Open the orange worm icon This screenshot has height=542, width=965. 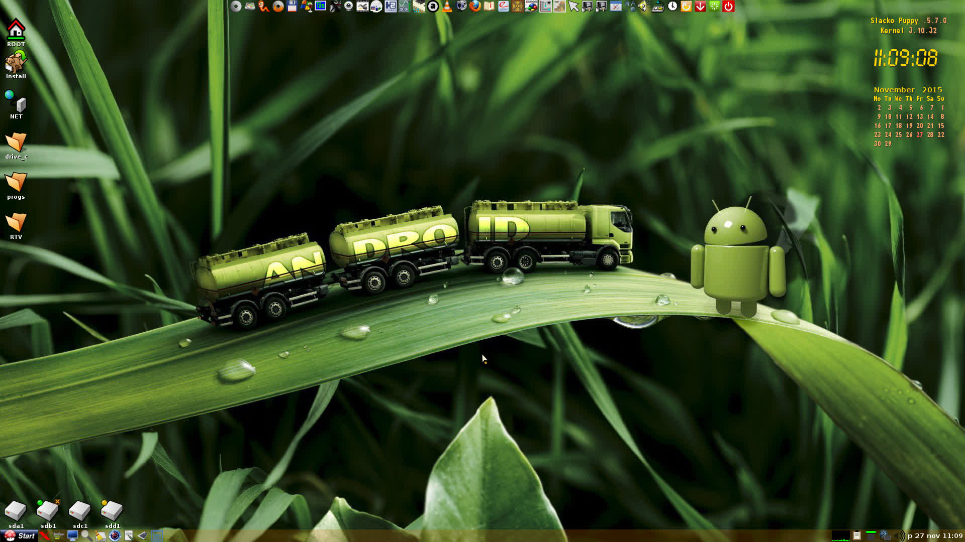point(263,6)
